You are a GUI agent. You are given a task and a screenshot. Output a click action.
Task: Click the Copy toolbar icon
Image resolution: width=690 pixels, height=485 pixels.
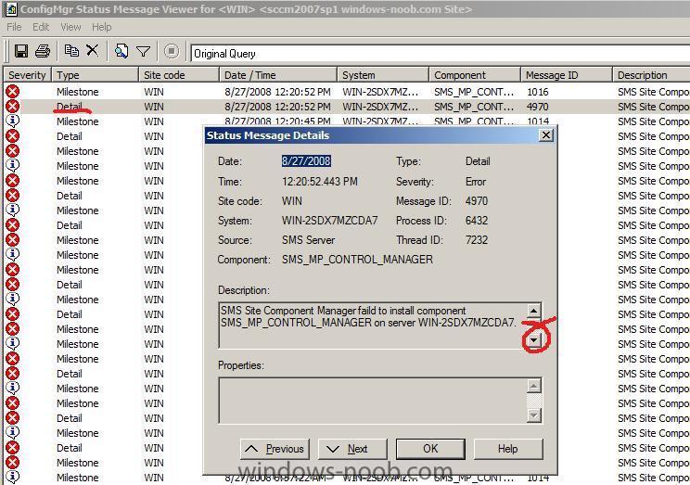click(x=71, y=51)
